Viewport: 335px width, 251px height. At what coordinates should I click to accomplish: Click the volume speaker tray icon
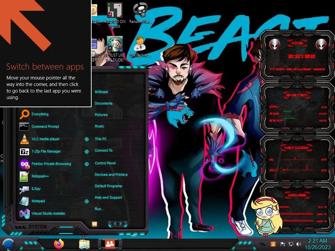299,244
